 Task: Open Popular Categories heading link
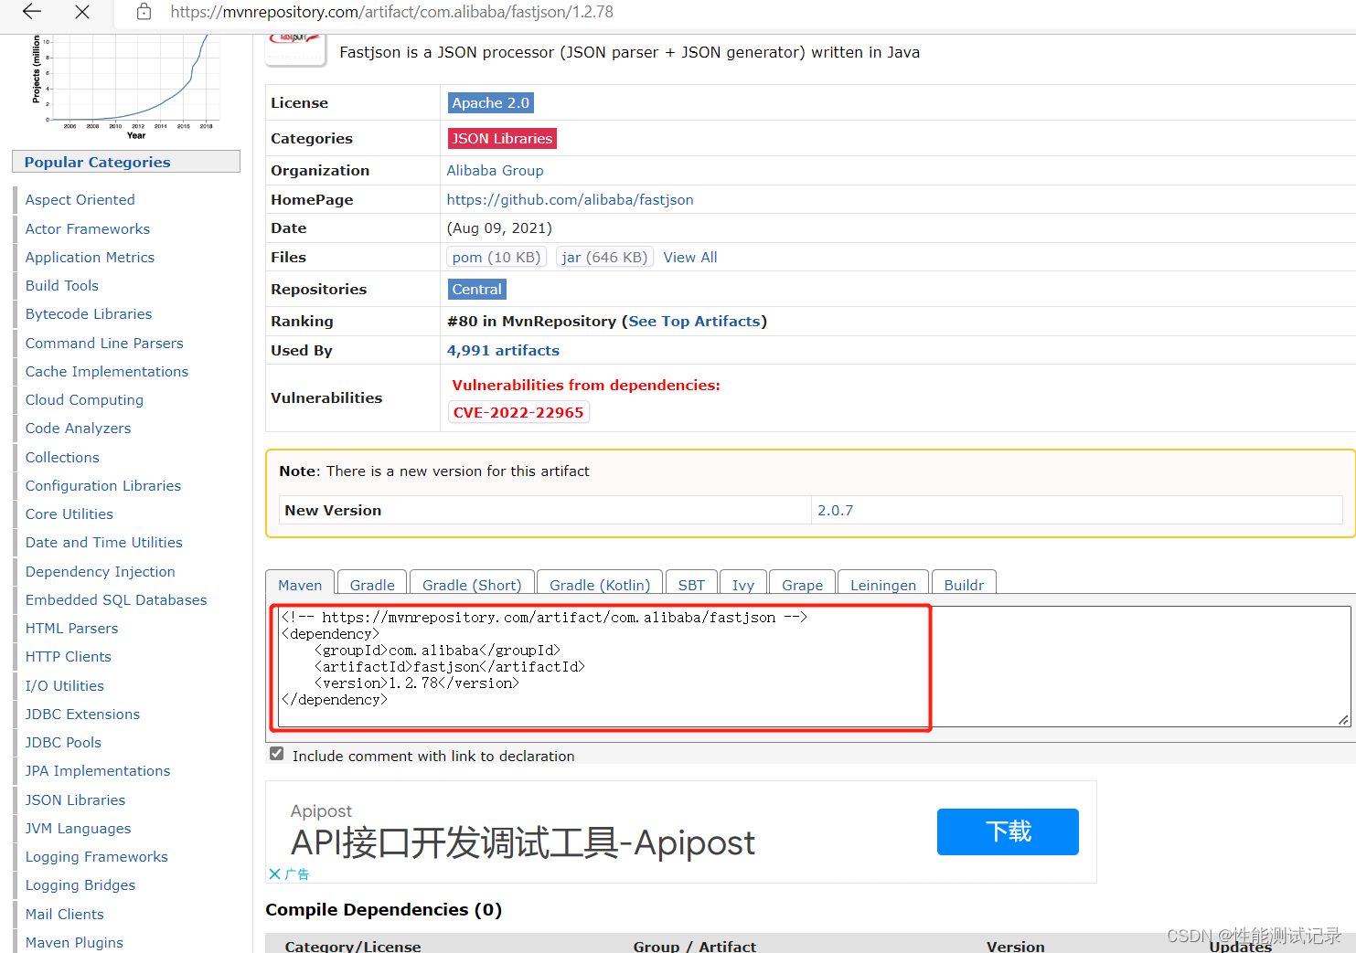(x=97, y=163)
